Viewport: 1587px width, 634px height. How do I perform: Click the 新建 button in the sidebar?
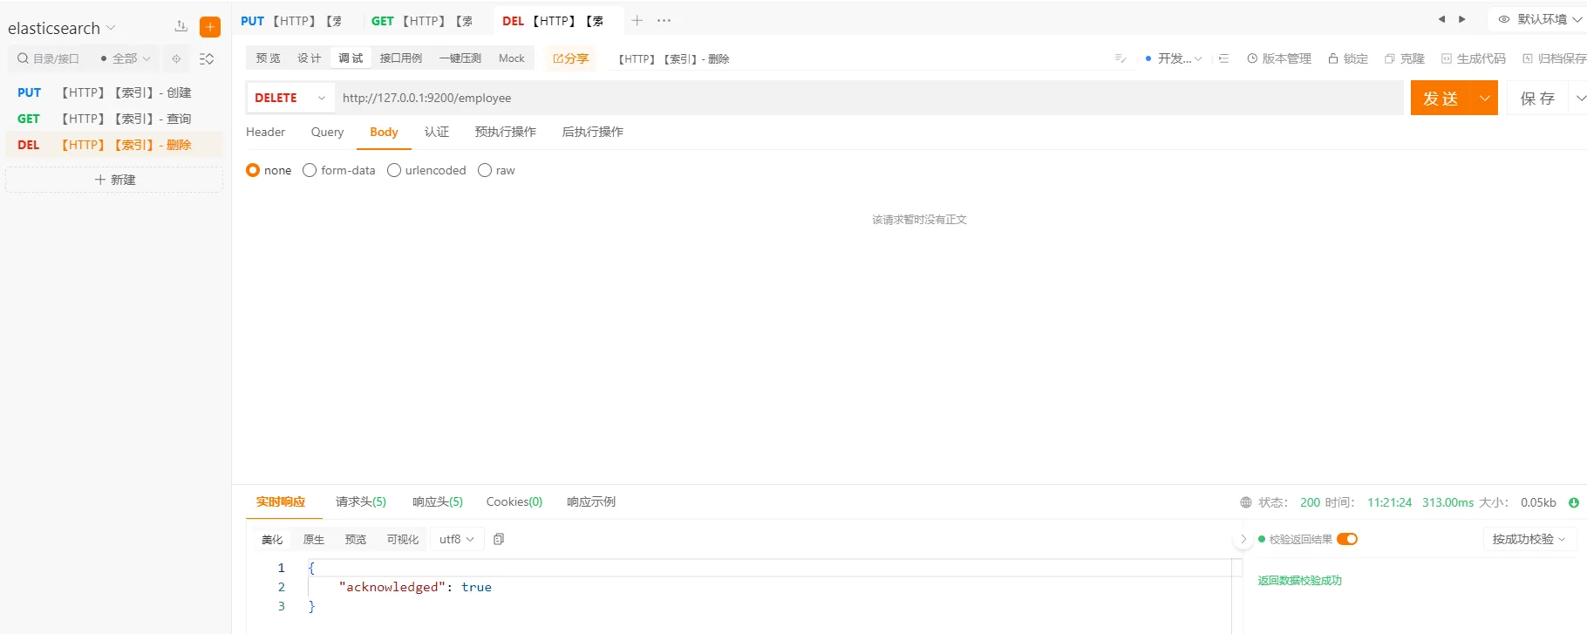(114, 180)
